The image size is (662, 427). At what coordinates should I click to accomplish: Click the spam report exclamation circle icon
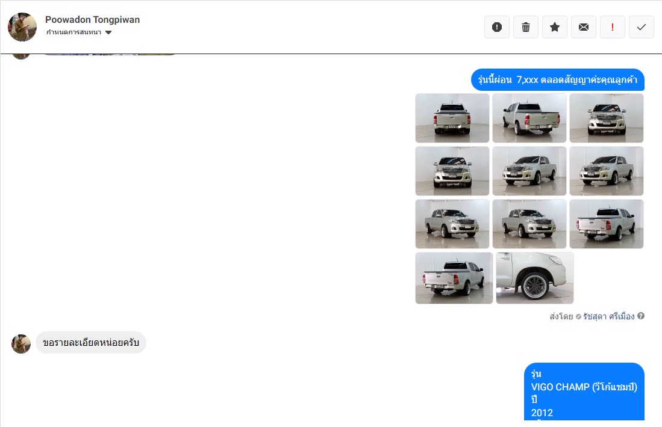tap(497, 28)
